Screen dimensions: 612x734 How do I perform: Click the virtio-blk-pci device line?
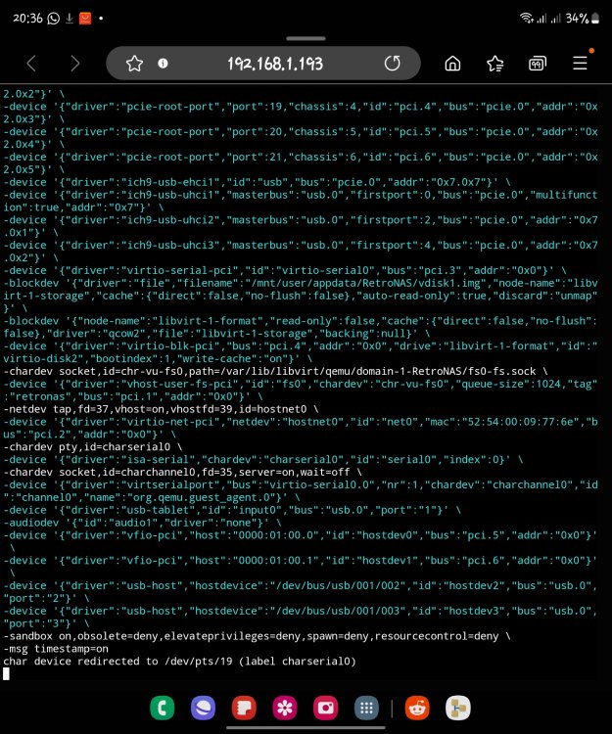click(301, 352)
